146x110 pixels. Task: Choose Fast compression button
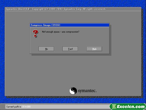[70, 49]
